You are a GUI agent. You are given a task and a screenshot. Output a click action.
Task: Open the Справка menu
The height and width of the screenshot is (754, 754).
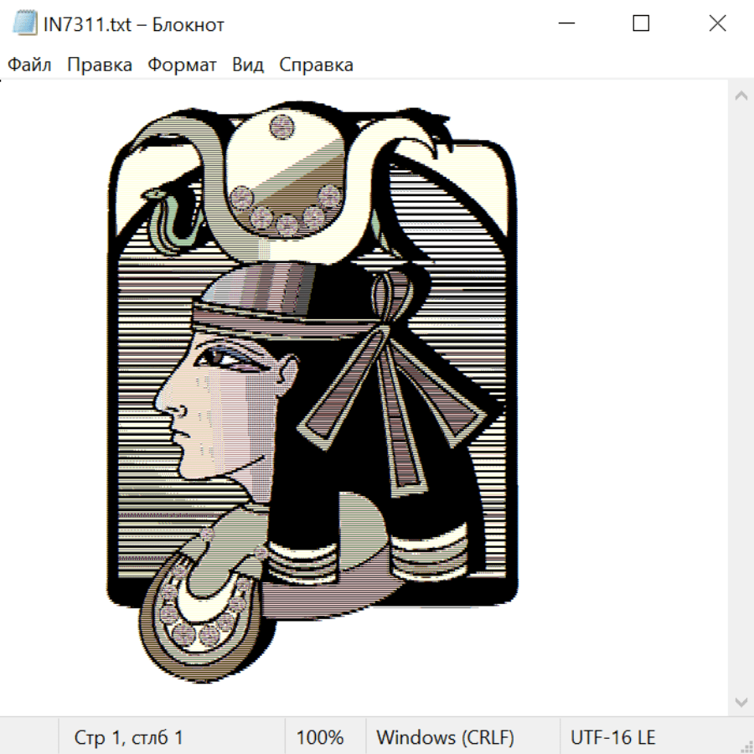tap(316, 65)
